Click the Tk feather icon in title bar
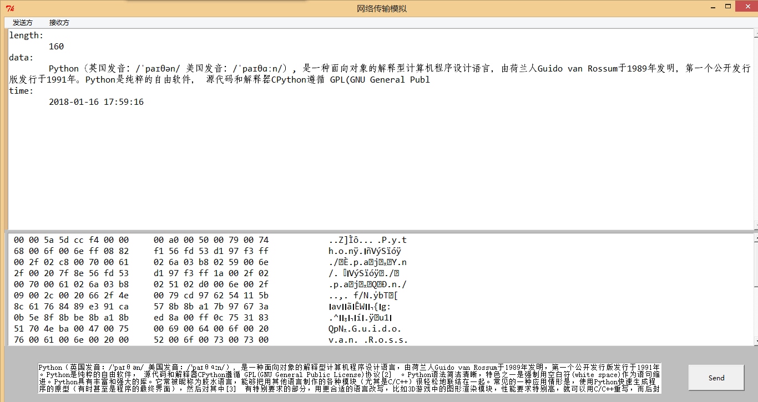 9,8
